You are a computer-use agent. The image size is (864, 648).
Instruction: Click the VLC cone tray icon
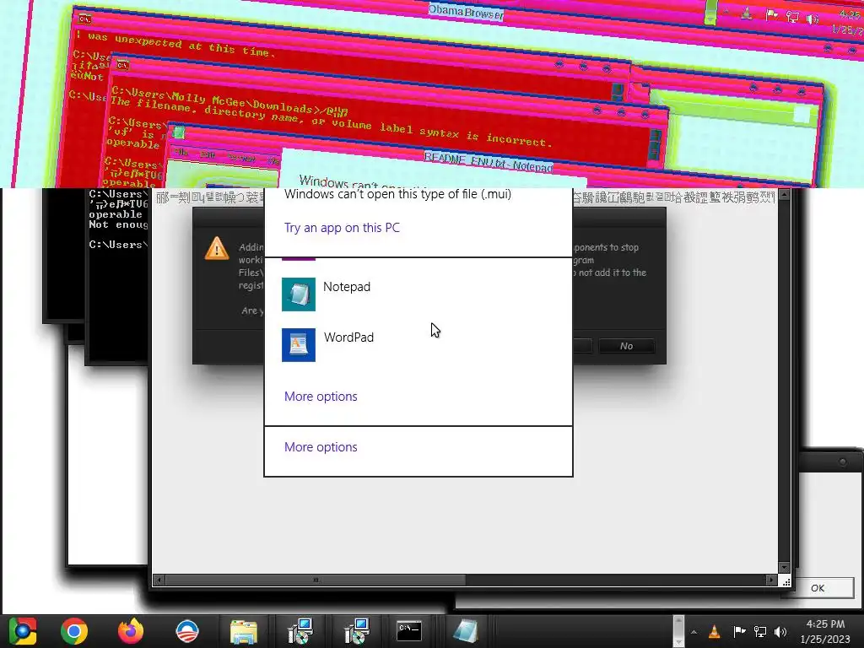714,632
